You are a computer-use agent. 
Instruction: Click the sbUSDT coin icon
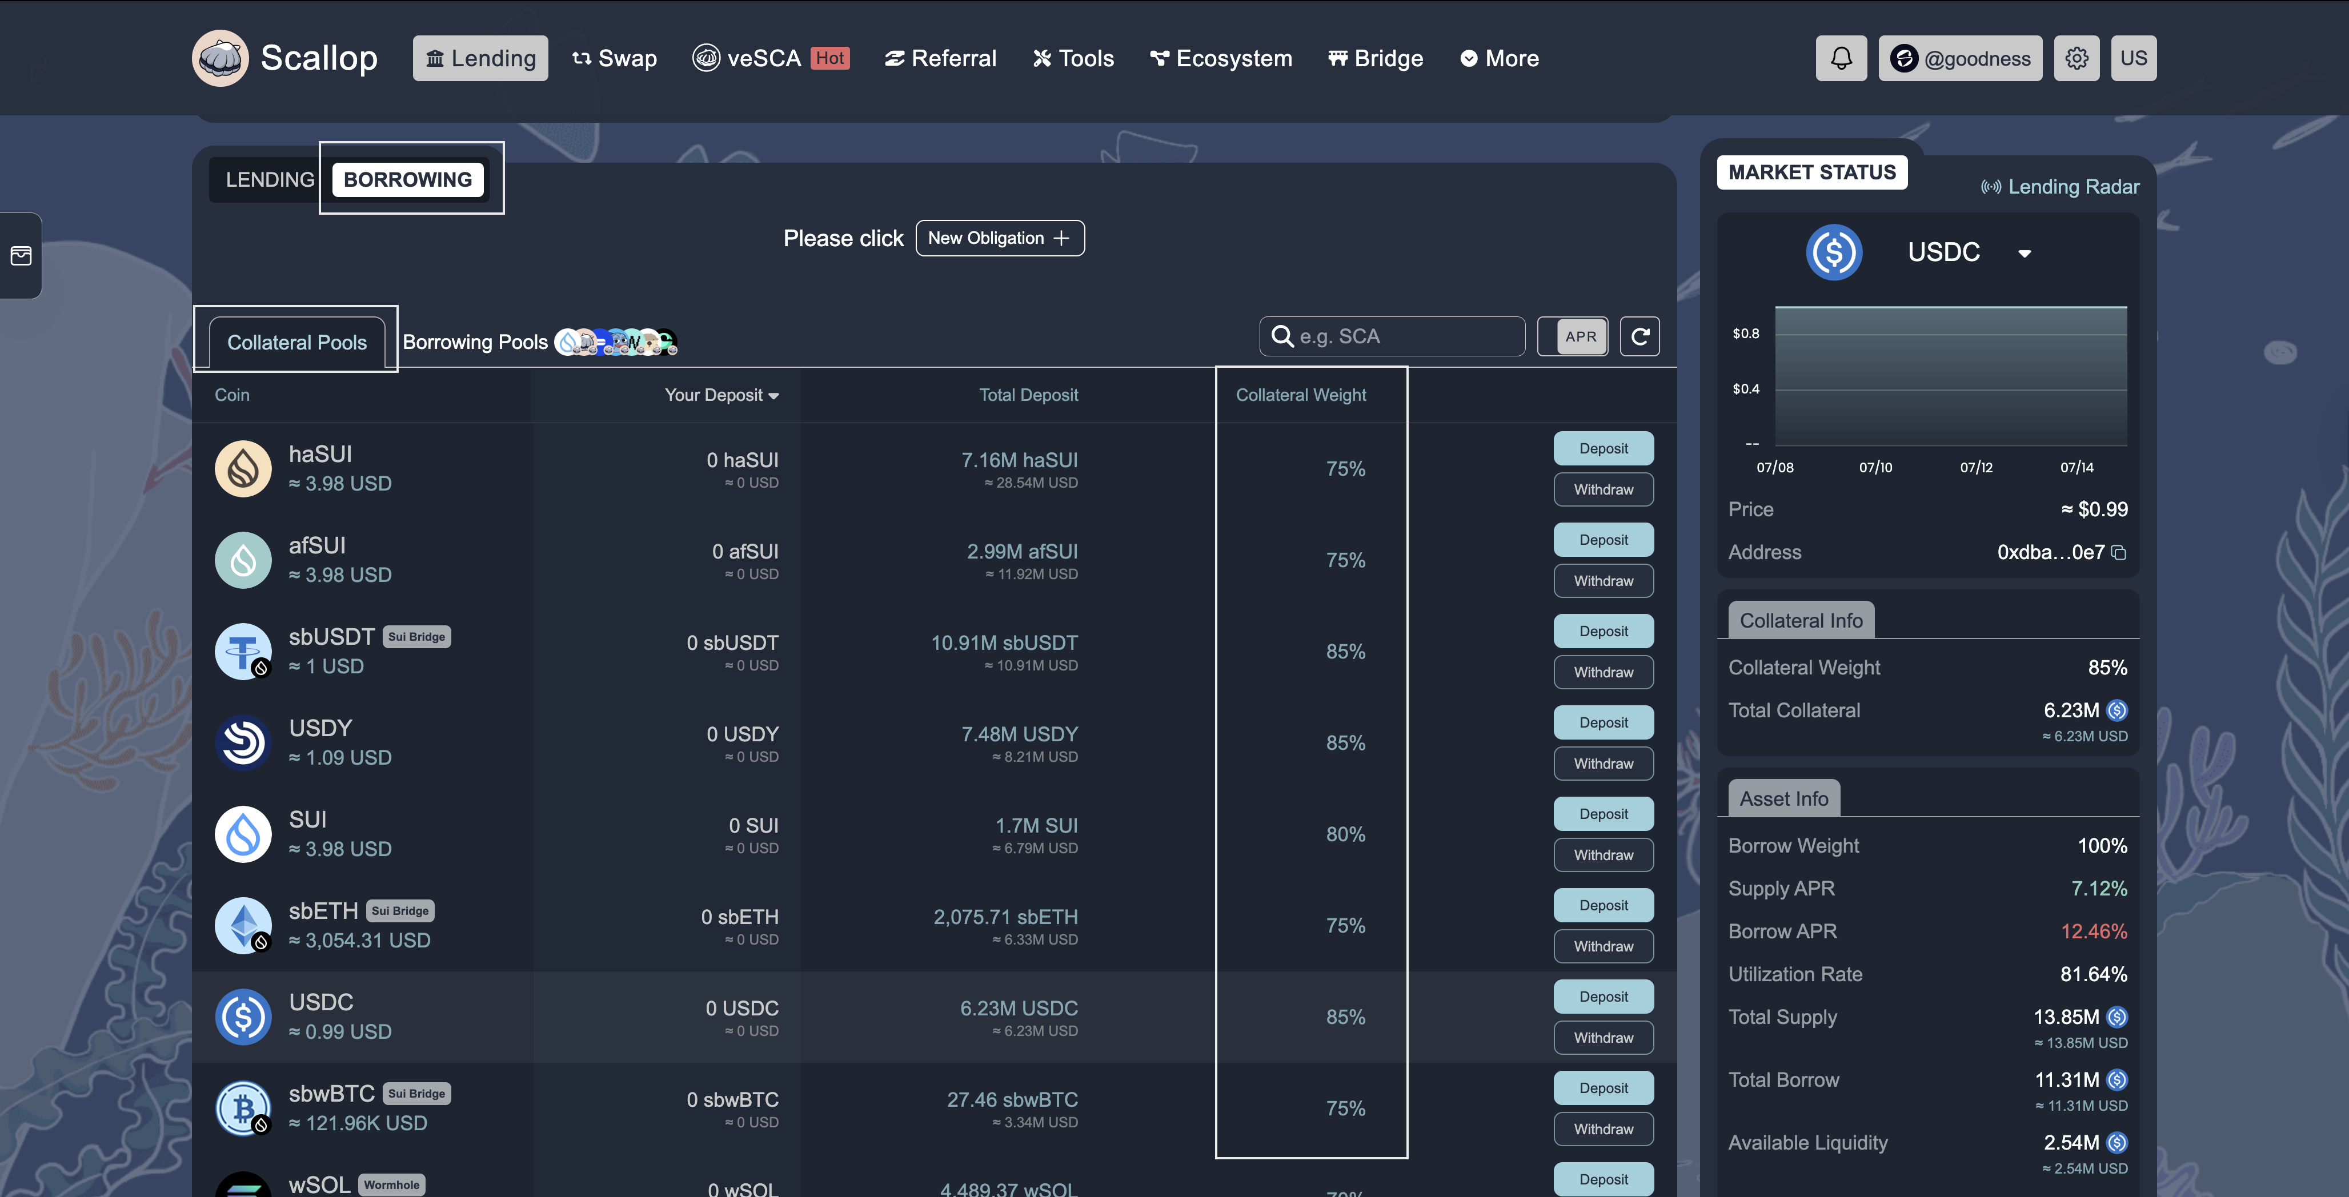(243, 651)
